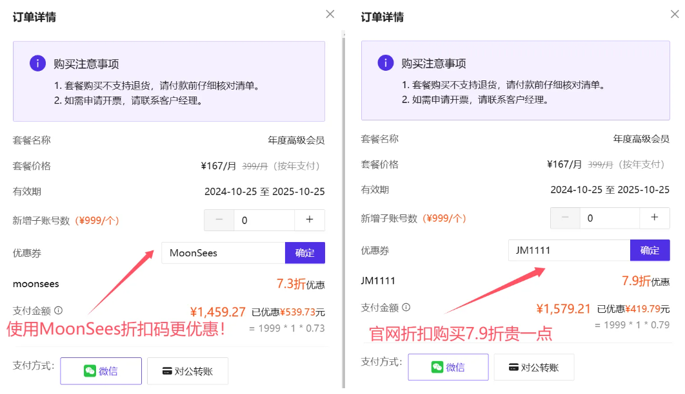This screenshot has width=685, height=394.
Task: Confirm the JM1111 coupon with 确定
Action: [x=650, y=250]
